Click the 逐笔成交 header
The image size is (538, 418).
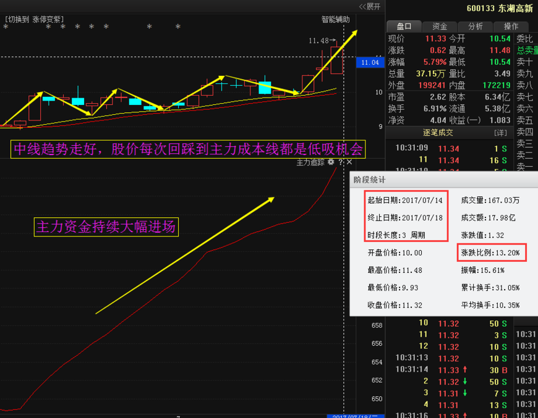[438, 133]
